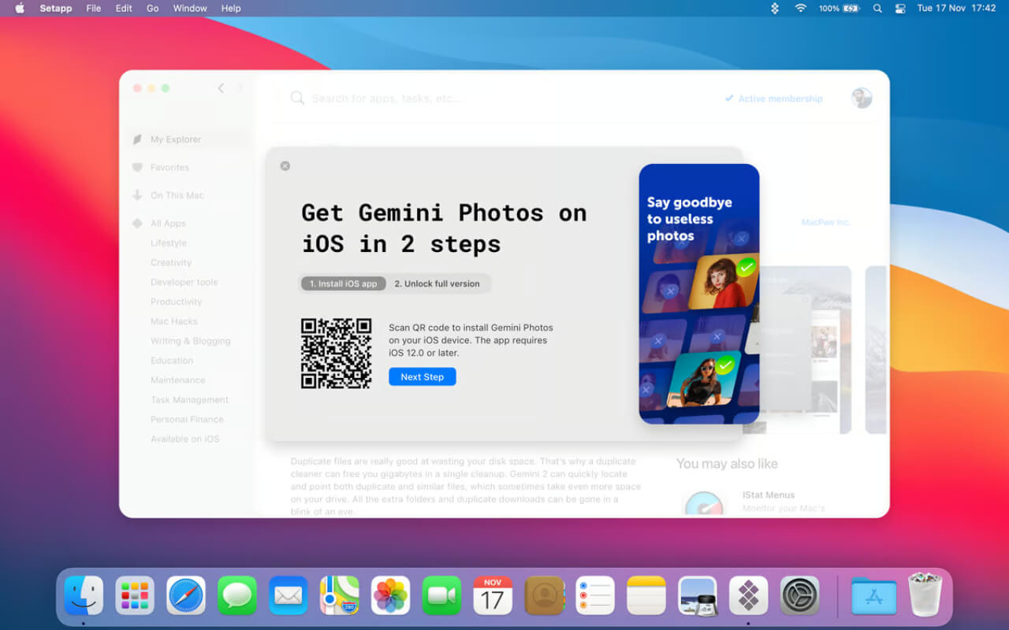Open the Applications folder in the Dock
The width and height of the screenshot is (1009, 630).
874,596
